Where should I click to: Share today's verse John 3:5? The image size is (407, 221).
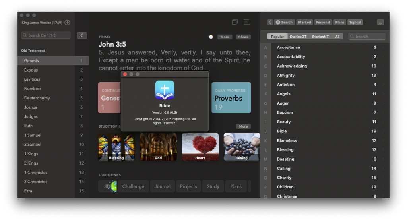click(244, 37)
